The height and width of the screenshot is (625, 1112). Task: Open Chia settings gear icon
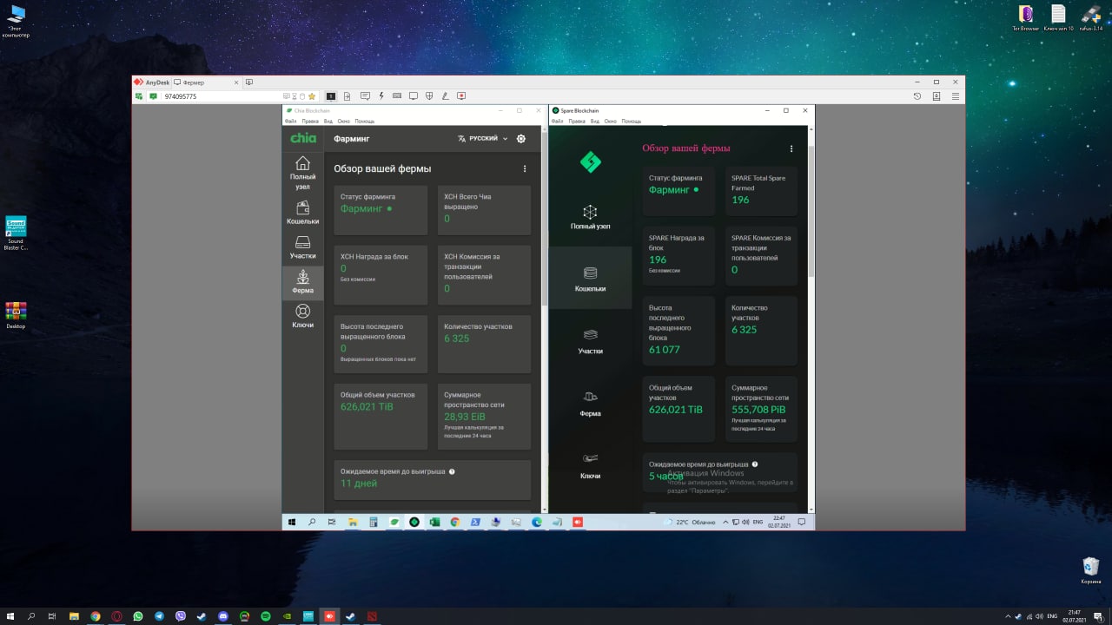(521, 138)
